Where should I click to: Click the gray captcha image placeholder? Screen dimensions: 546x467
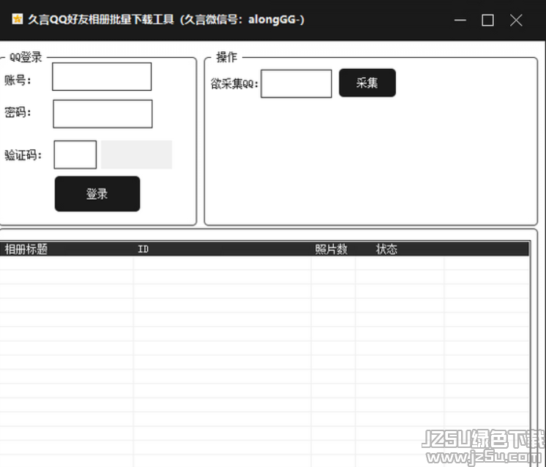[x=136, y=154]
